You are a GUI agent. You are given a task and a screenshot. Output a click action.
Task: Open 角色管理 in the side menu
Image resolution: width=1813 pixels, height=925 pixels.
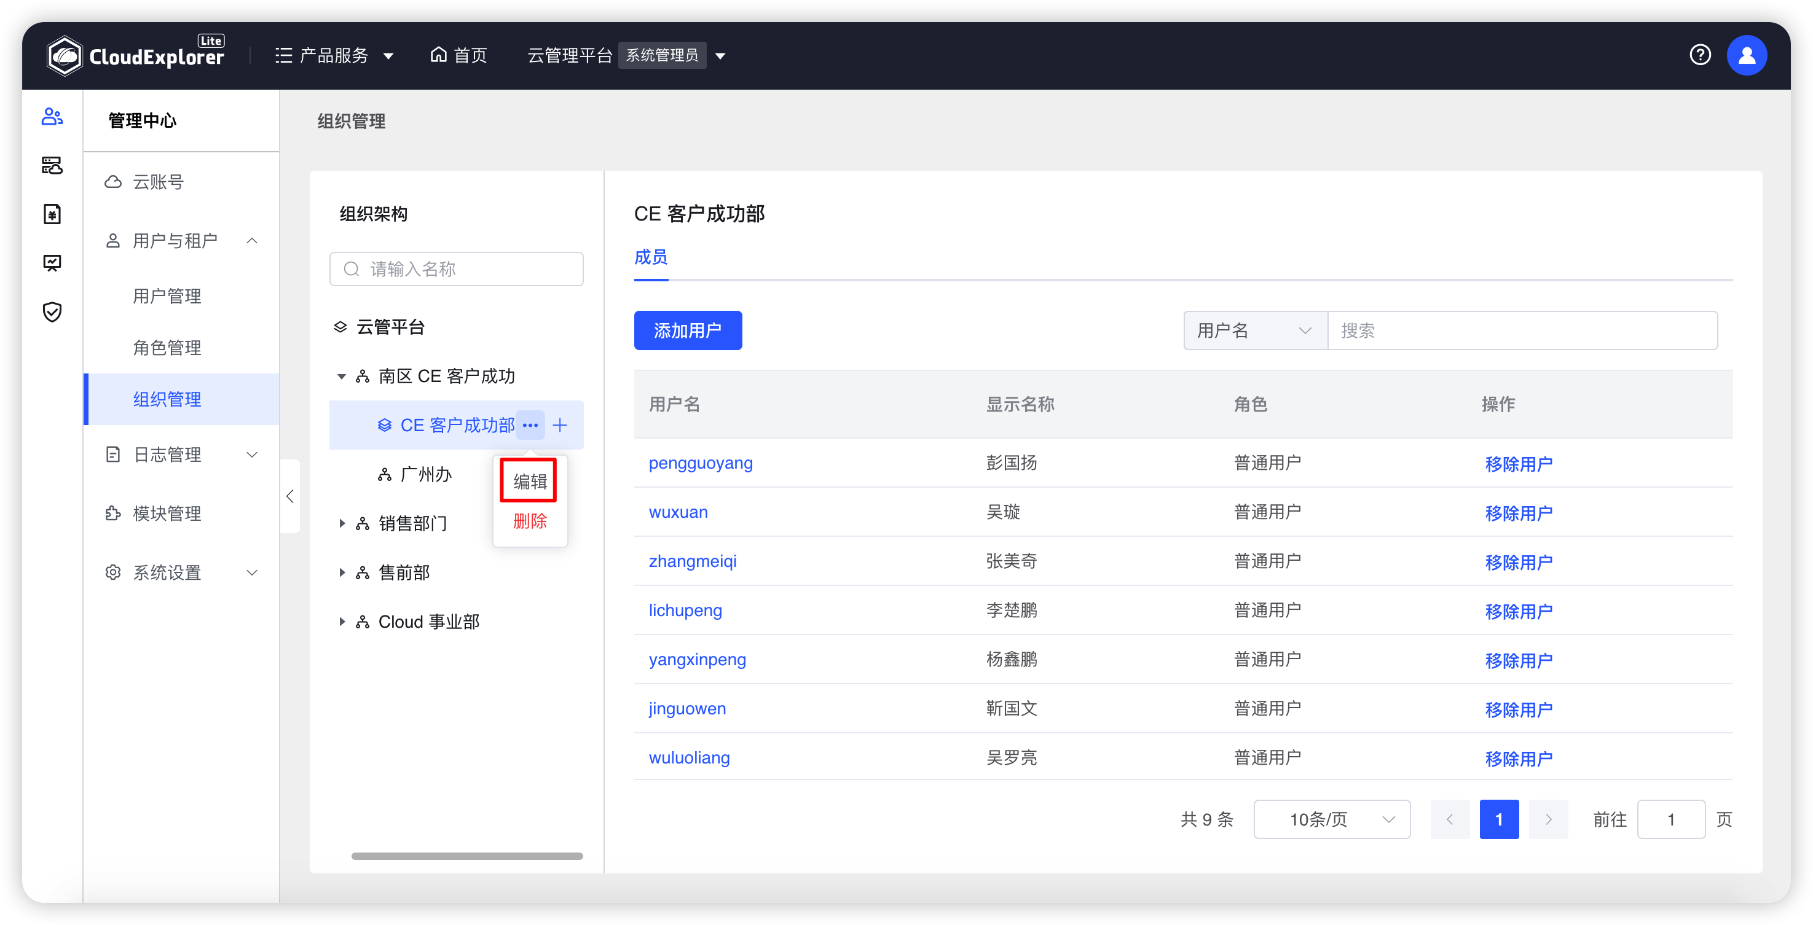point(168,348)
